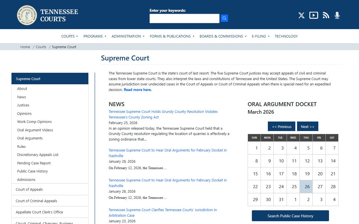The height and width of the screenshot is (224, 359).
Task: Click the << Previous month button
Action: tap(282, 126)
